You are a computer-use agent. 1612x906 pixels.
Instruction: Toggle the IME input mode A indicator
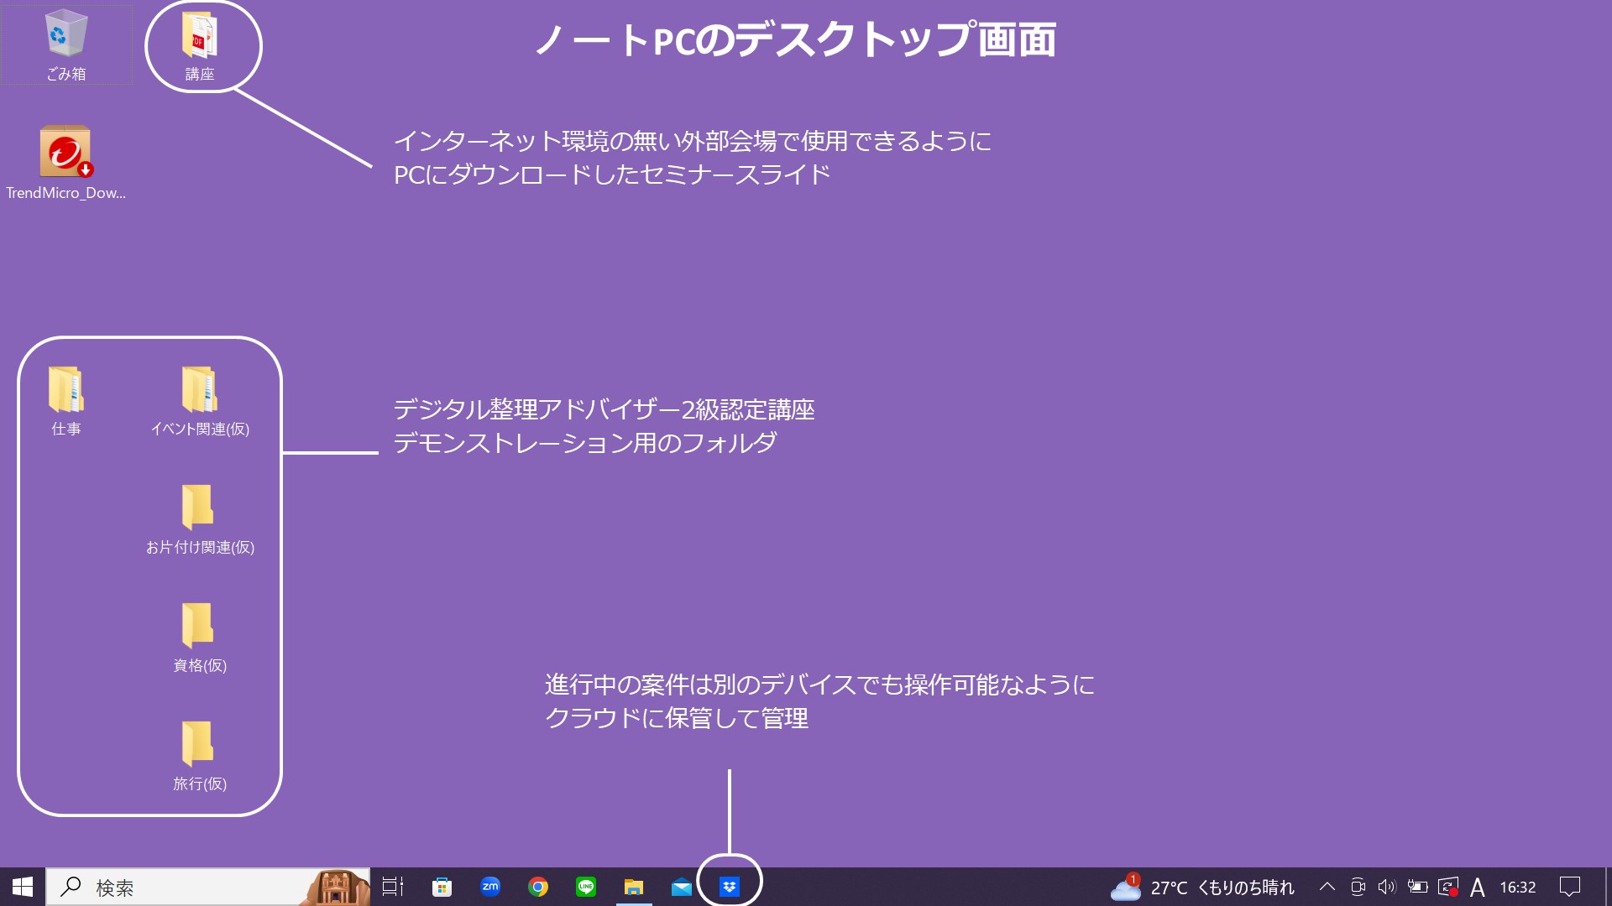point(1478,887)
